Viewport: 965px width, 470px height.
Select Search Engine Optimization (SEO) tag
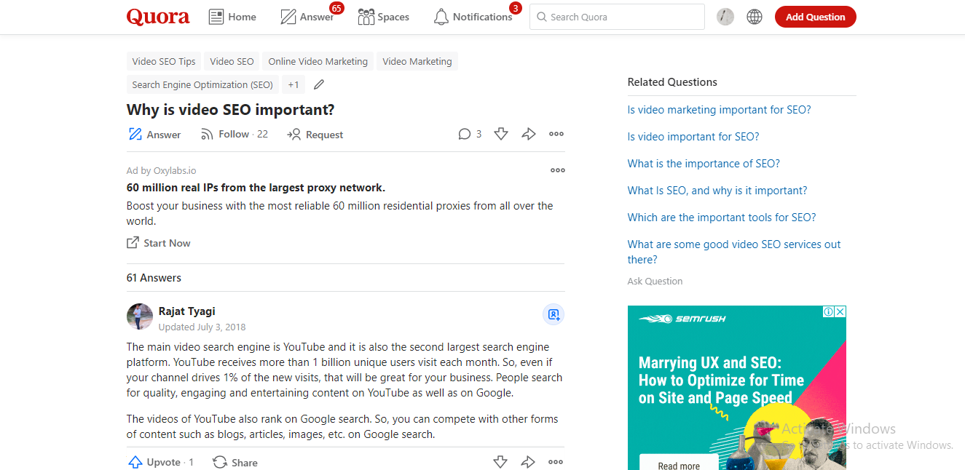[x=202, y=84]
